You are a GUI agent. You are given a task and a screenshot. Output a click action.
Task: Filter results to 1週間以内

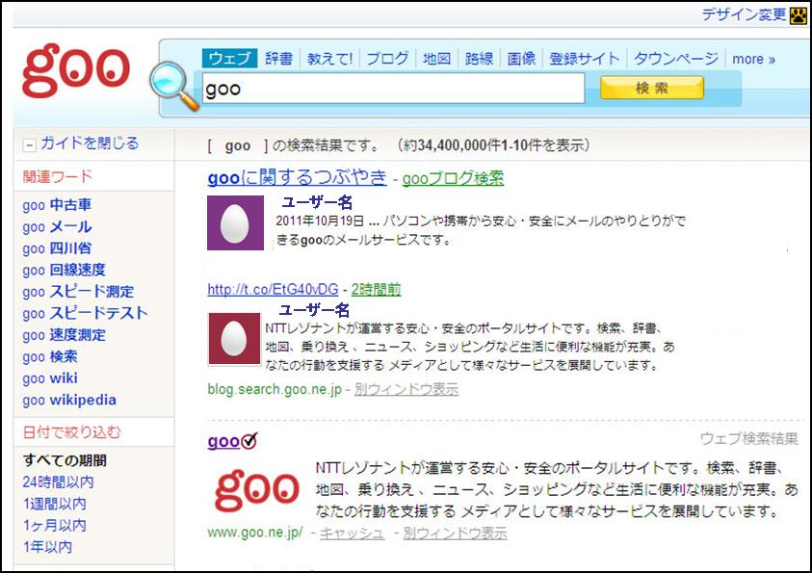coord(54,504)
